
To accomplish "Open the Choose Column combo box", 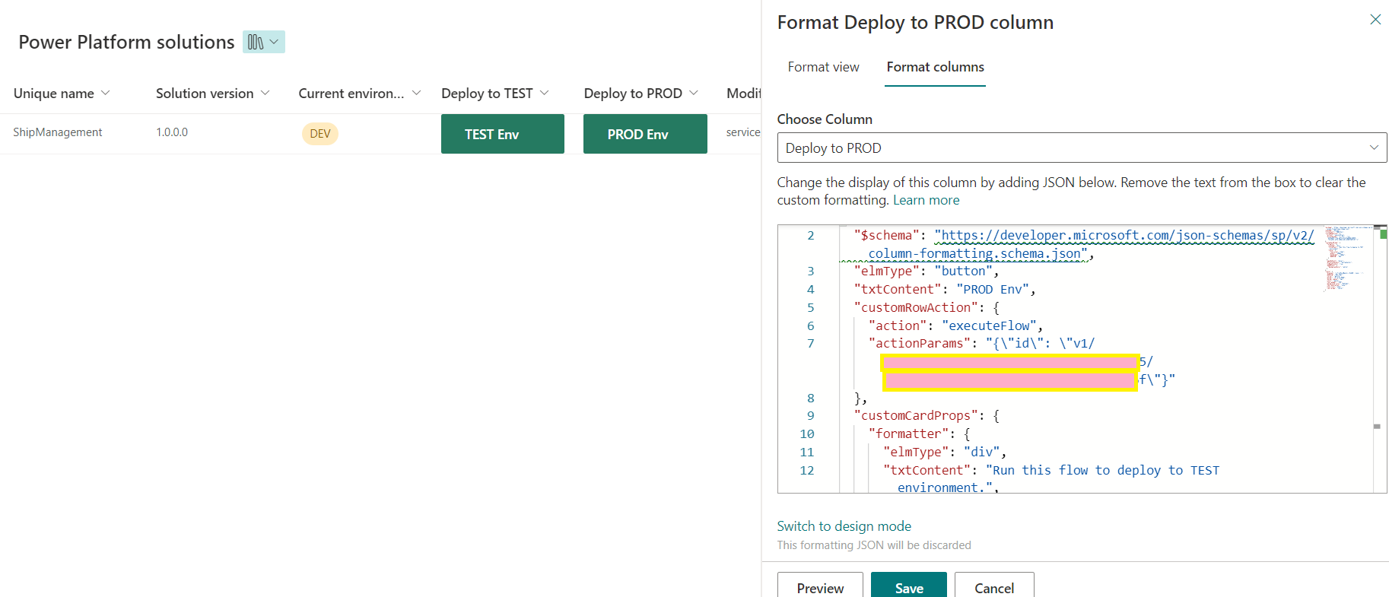I will [x=1081, y=148].
